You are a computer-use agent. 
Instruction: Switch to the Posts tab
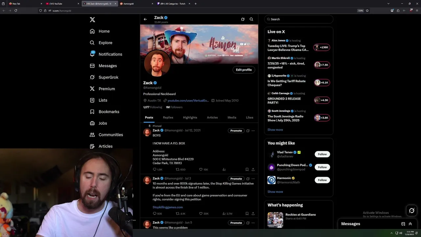(x=149, y=118)
